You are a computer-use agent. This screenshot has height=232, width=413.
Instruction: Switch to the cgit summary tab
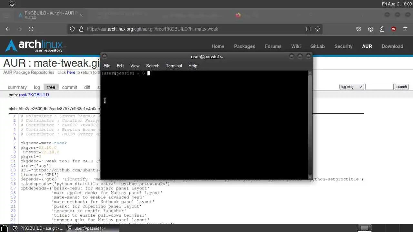pos(17,87)
